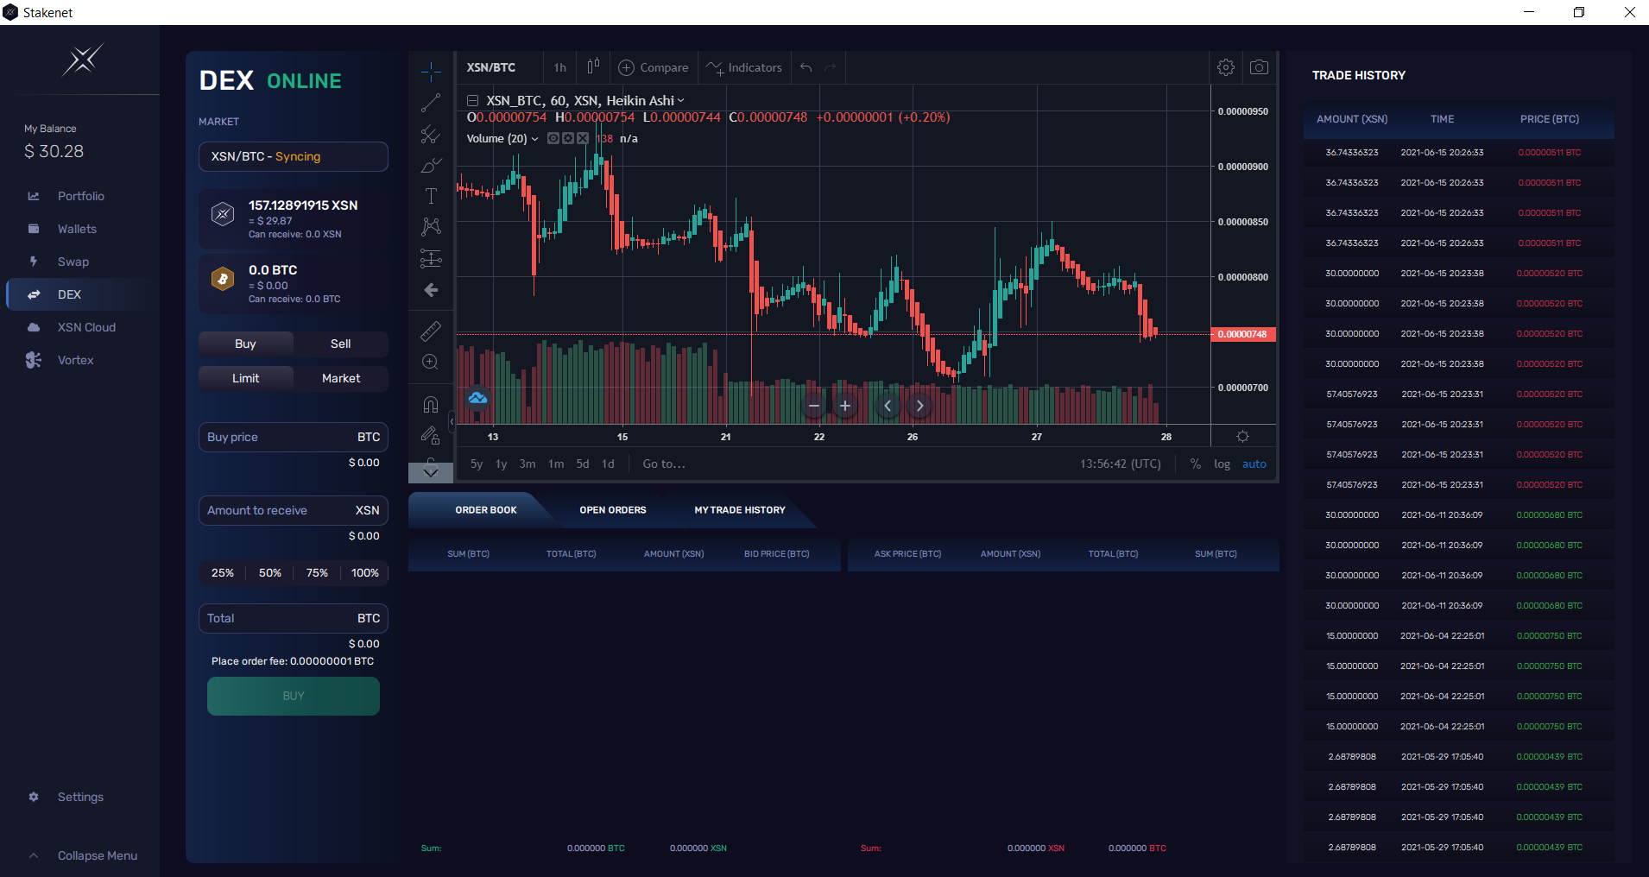Image resolution: width=1649 pixels, height=877 pixels.
Task: Click the Amount to receive field
Action: (294, 511)
